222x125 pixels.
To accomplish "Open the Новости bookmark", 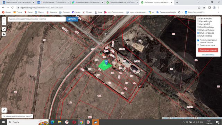I will [52, 12].
